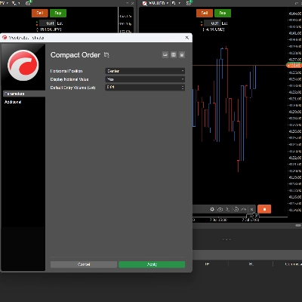302x302 pixels.
Task: Click Buy on the XAUUSD chart
Action: (x=223, y=13)
